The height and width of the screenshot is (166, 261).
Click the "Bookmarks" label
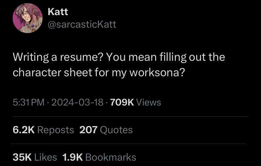click(x=111, y=157)
